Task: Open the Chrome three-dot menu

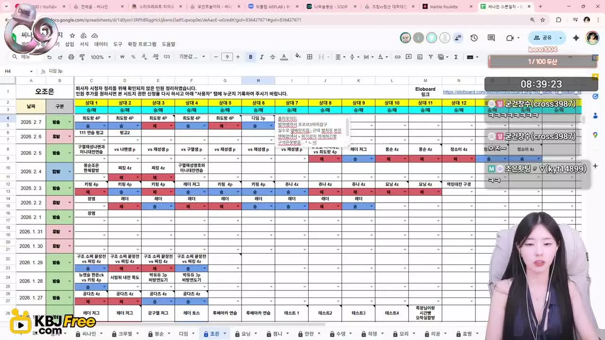Action: click(599, 20)
